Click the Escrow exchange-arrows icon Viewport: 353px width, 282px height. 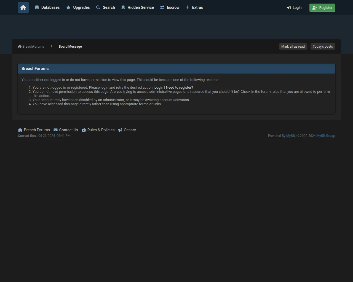162,7
